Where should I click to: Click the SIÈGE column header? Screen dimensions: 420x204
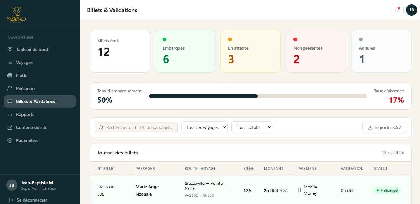249,169
